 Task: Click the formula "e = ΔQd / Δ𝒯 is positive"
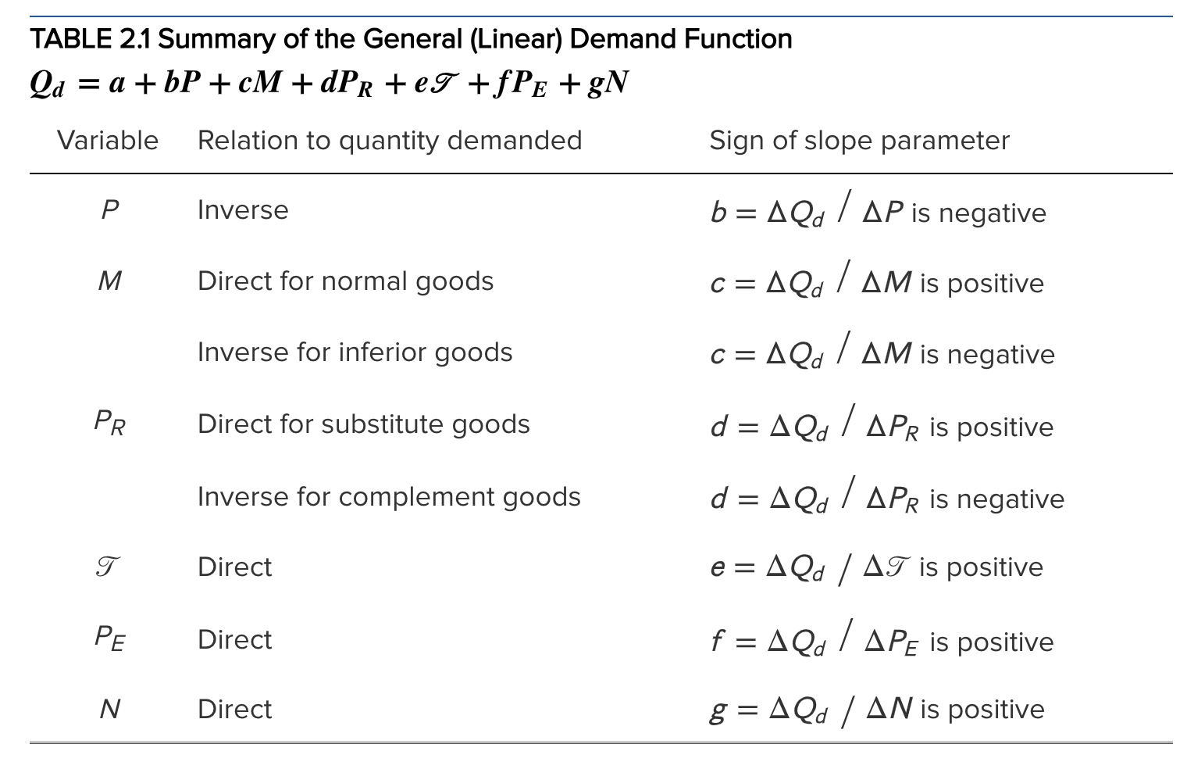tap(876, 567)
